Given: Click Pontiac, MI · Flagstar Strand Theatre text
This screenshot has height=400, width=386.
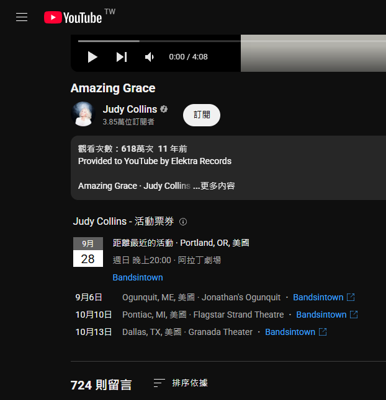Looking at the screenshot, I should point(203,315).
